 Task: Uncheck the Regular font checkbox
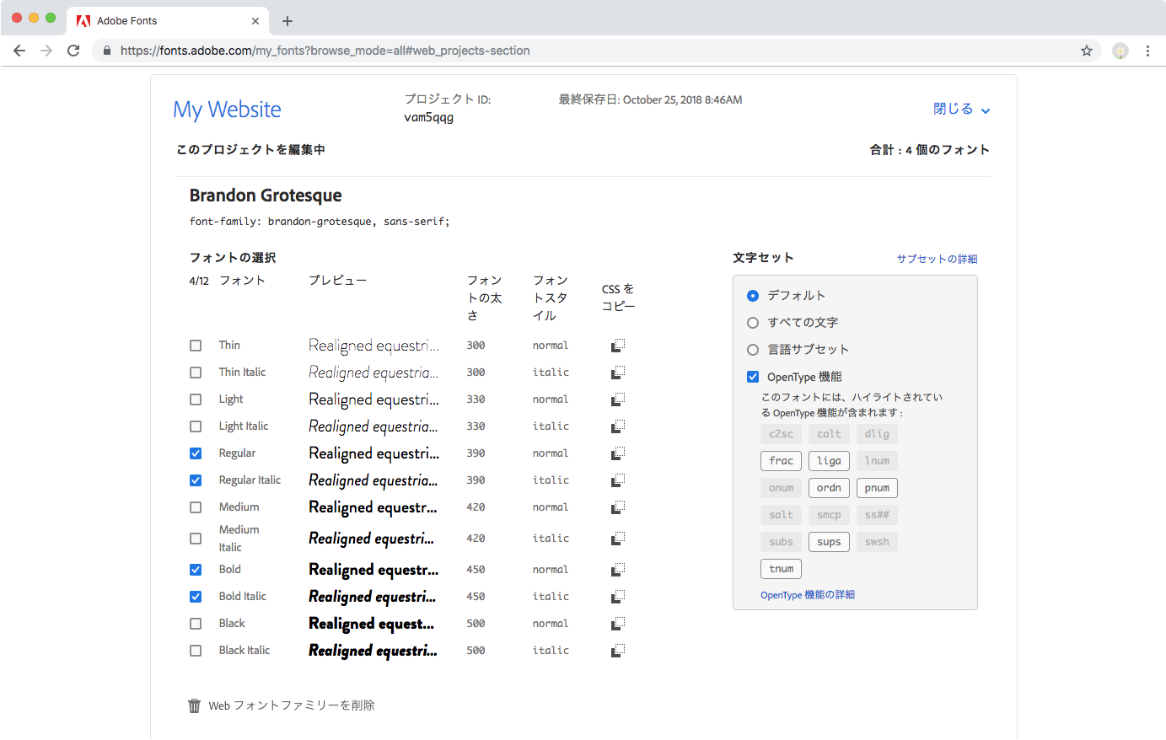click(x=196, y=453)
